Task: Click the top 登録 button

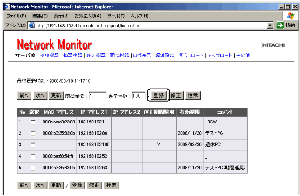Action: coord(159,95)
